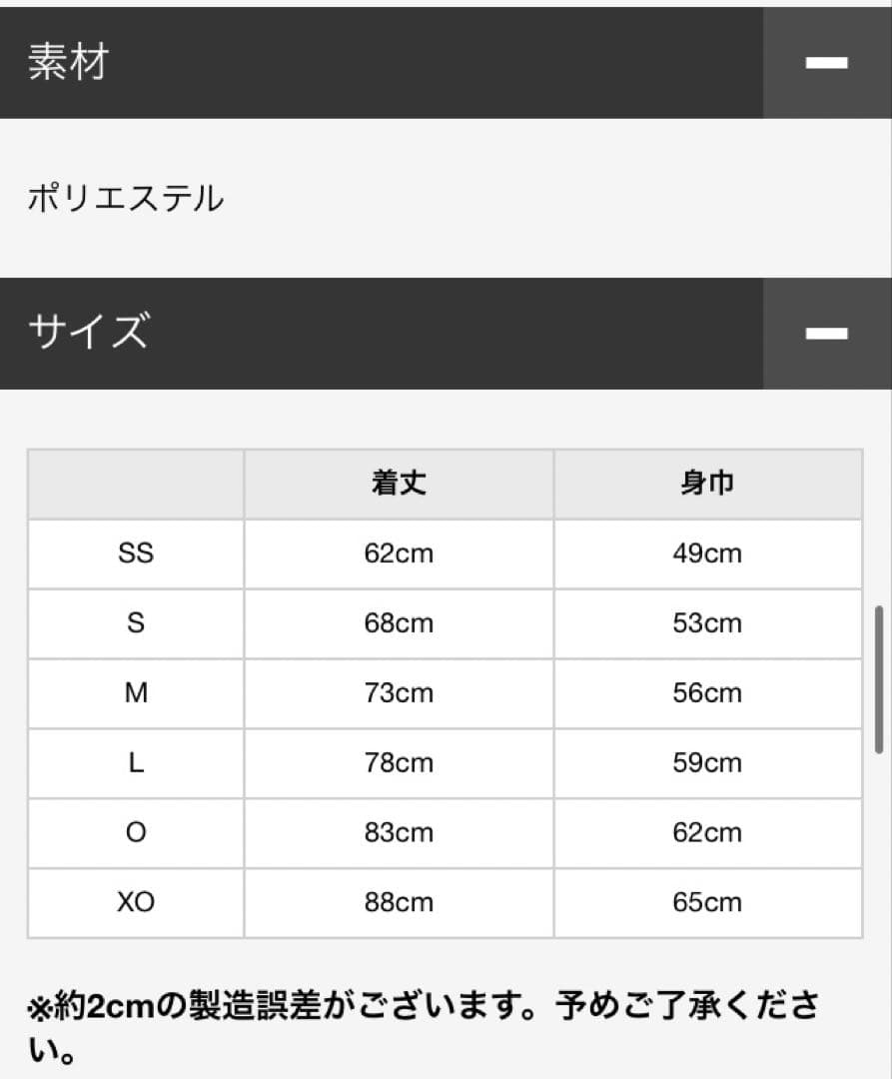Select the O size row label
Screen dimensions: 892x1079
134,832
